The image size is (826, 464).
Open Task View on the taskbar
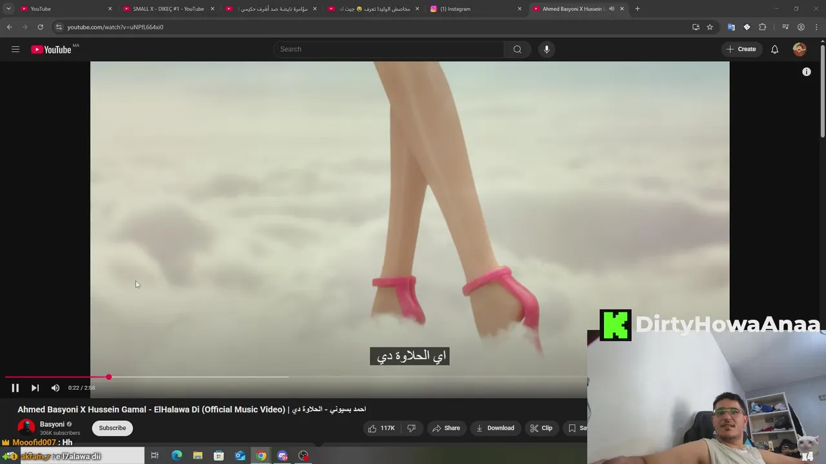(155, 456)
